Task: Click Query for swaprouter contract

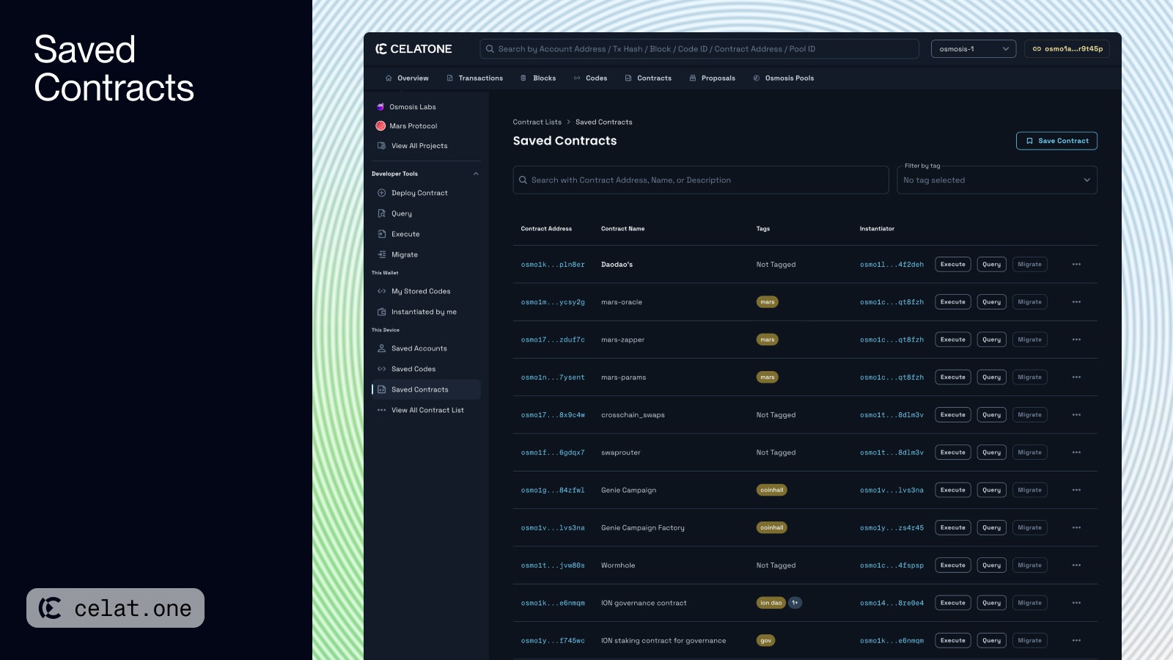Action: pyautogui.click(x=992, y=452)
